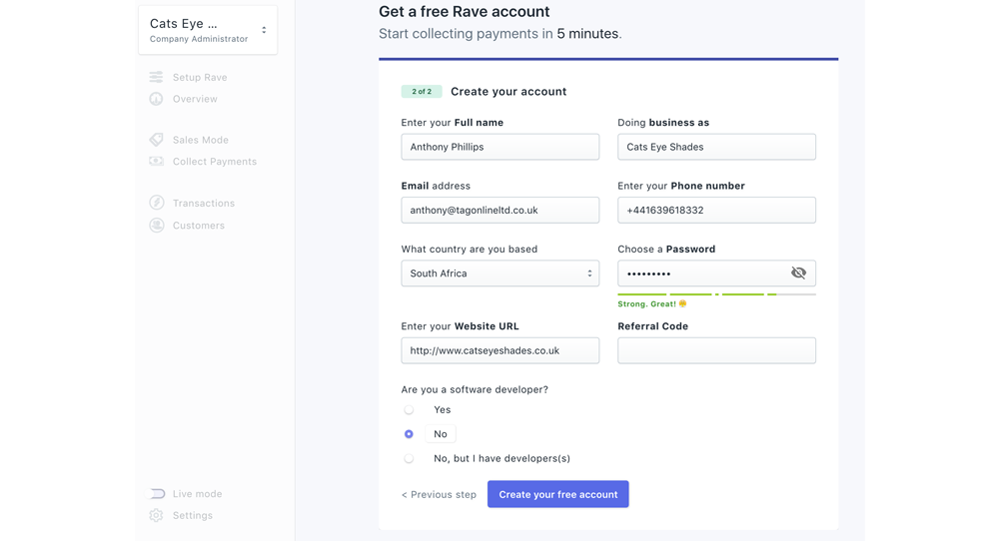
Task: Click Create your free account button
Action: click(x=557, y=494)
